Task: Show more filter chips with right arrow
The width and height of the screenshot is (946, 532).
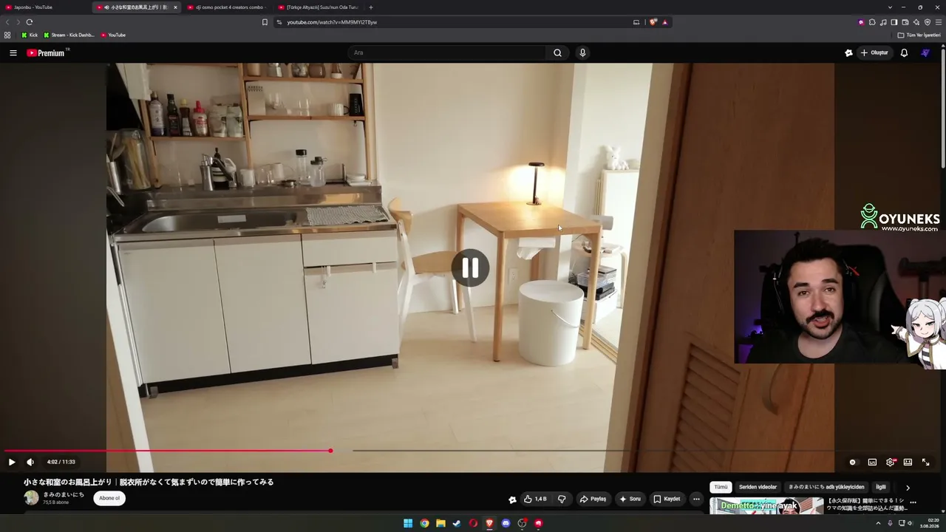Action: (908, 488)
